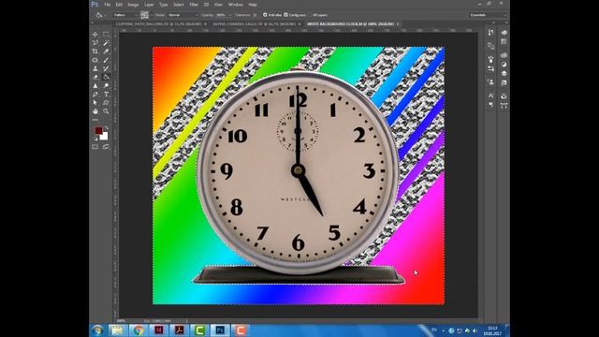Image resolution: width=599 pixels, height=337 pixels.
Task: Select the Hand tool
Action: pyautogui.click(x=95, y=111)
